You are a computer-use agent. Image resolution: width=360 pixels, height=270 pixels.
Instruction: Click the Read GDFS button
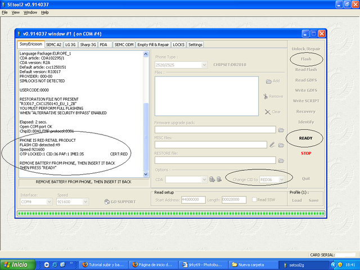[x=306, y=80]
